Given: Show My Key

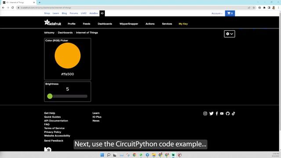Looking at the screenshot, I should click(183, 24).
